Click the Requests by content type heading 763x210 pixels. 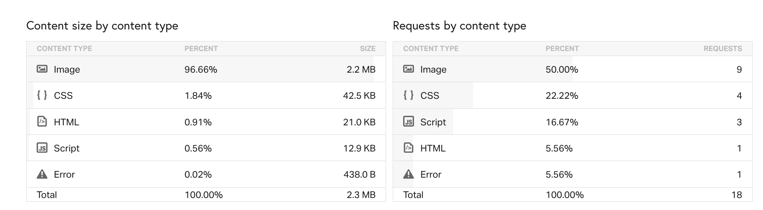click(459, 26)
